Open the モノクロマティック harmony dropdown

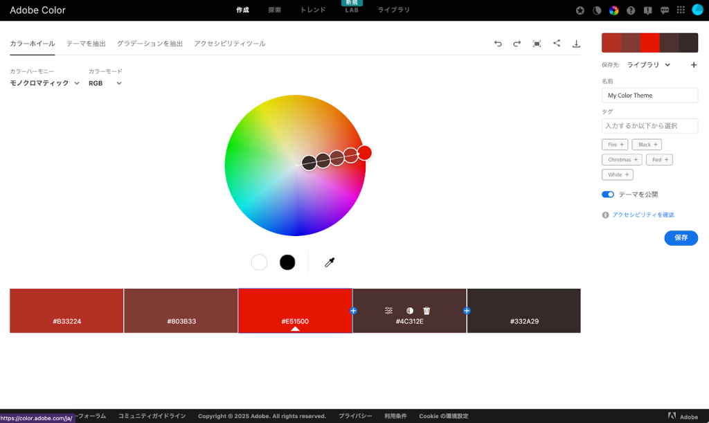click(44, 83)
